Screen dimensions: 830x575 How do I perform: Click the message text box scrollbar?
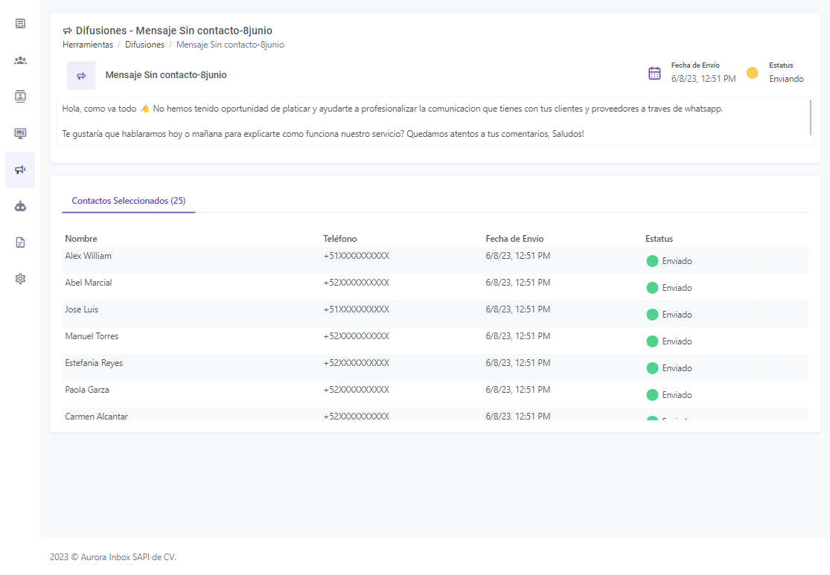coord(811,117)
